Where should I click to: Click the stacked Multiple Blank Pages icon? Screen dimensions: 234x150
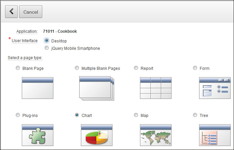point(97,88)
